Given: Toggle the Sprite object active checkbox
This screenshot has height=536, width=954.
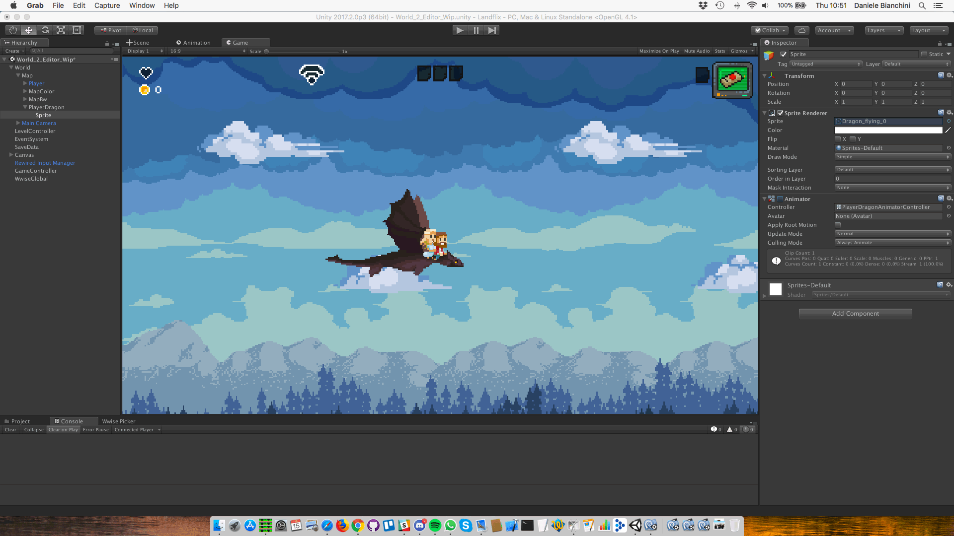Looking at the screenshot, I should [784, 54].
